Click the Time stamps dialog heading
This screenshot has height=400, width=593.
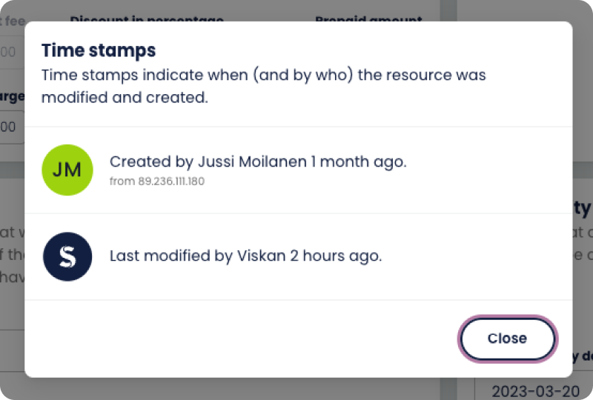[x=99, y=50]
